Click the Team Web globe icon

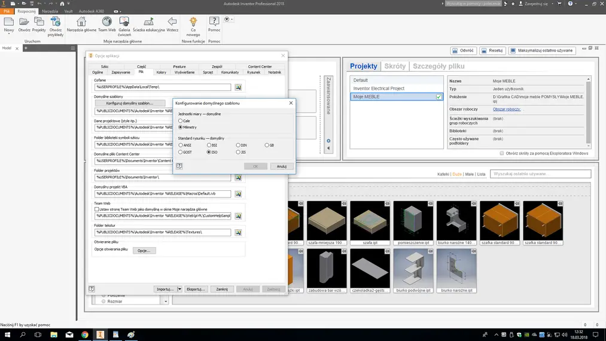[x=106, y=23]
